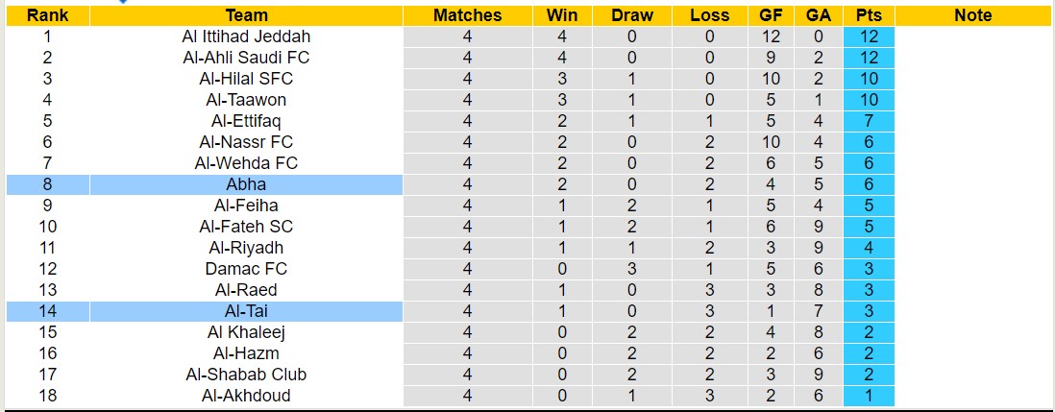Open Al Ittihad Jeddah team link
1055x412 pixels.
pyautogui.click(x=246, y=36)
